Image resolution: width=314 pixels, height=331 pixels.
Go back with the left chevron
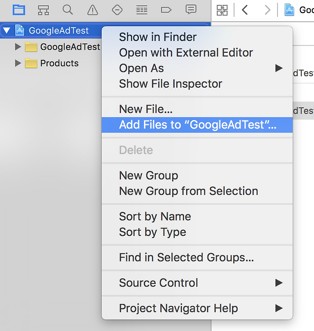coord(245,10)
